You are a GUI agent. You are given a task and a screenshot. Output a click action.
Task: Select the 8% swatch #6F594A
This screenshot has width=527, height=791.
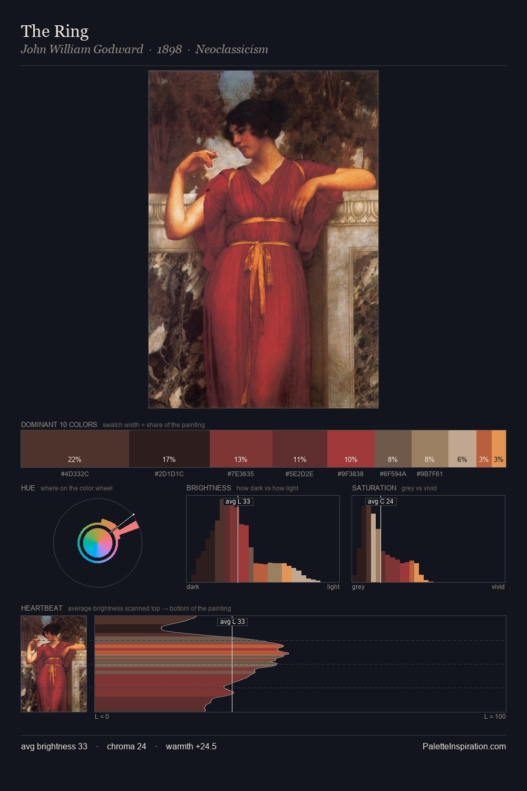(393, 449)
